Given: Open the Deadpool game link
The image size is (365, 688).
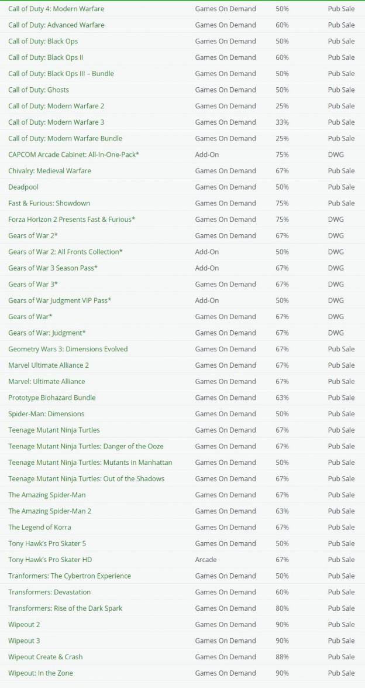Looking at the screenshot, I should (23, 187).
